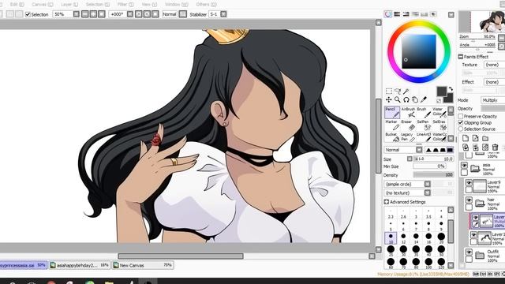This screenshot has height=284, width=505.
Task: Select the Selection Source radio button
Action: tap(461, 129)
